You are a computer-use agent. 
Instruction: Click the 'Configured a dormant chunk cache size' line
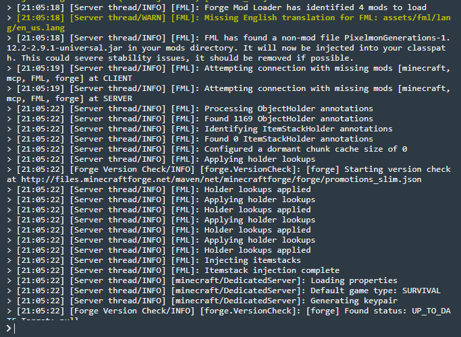click(207, 149)
